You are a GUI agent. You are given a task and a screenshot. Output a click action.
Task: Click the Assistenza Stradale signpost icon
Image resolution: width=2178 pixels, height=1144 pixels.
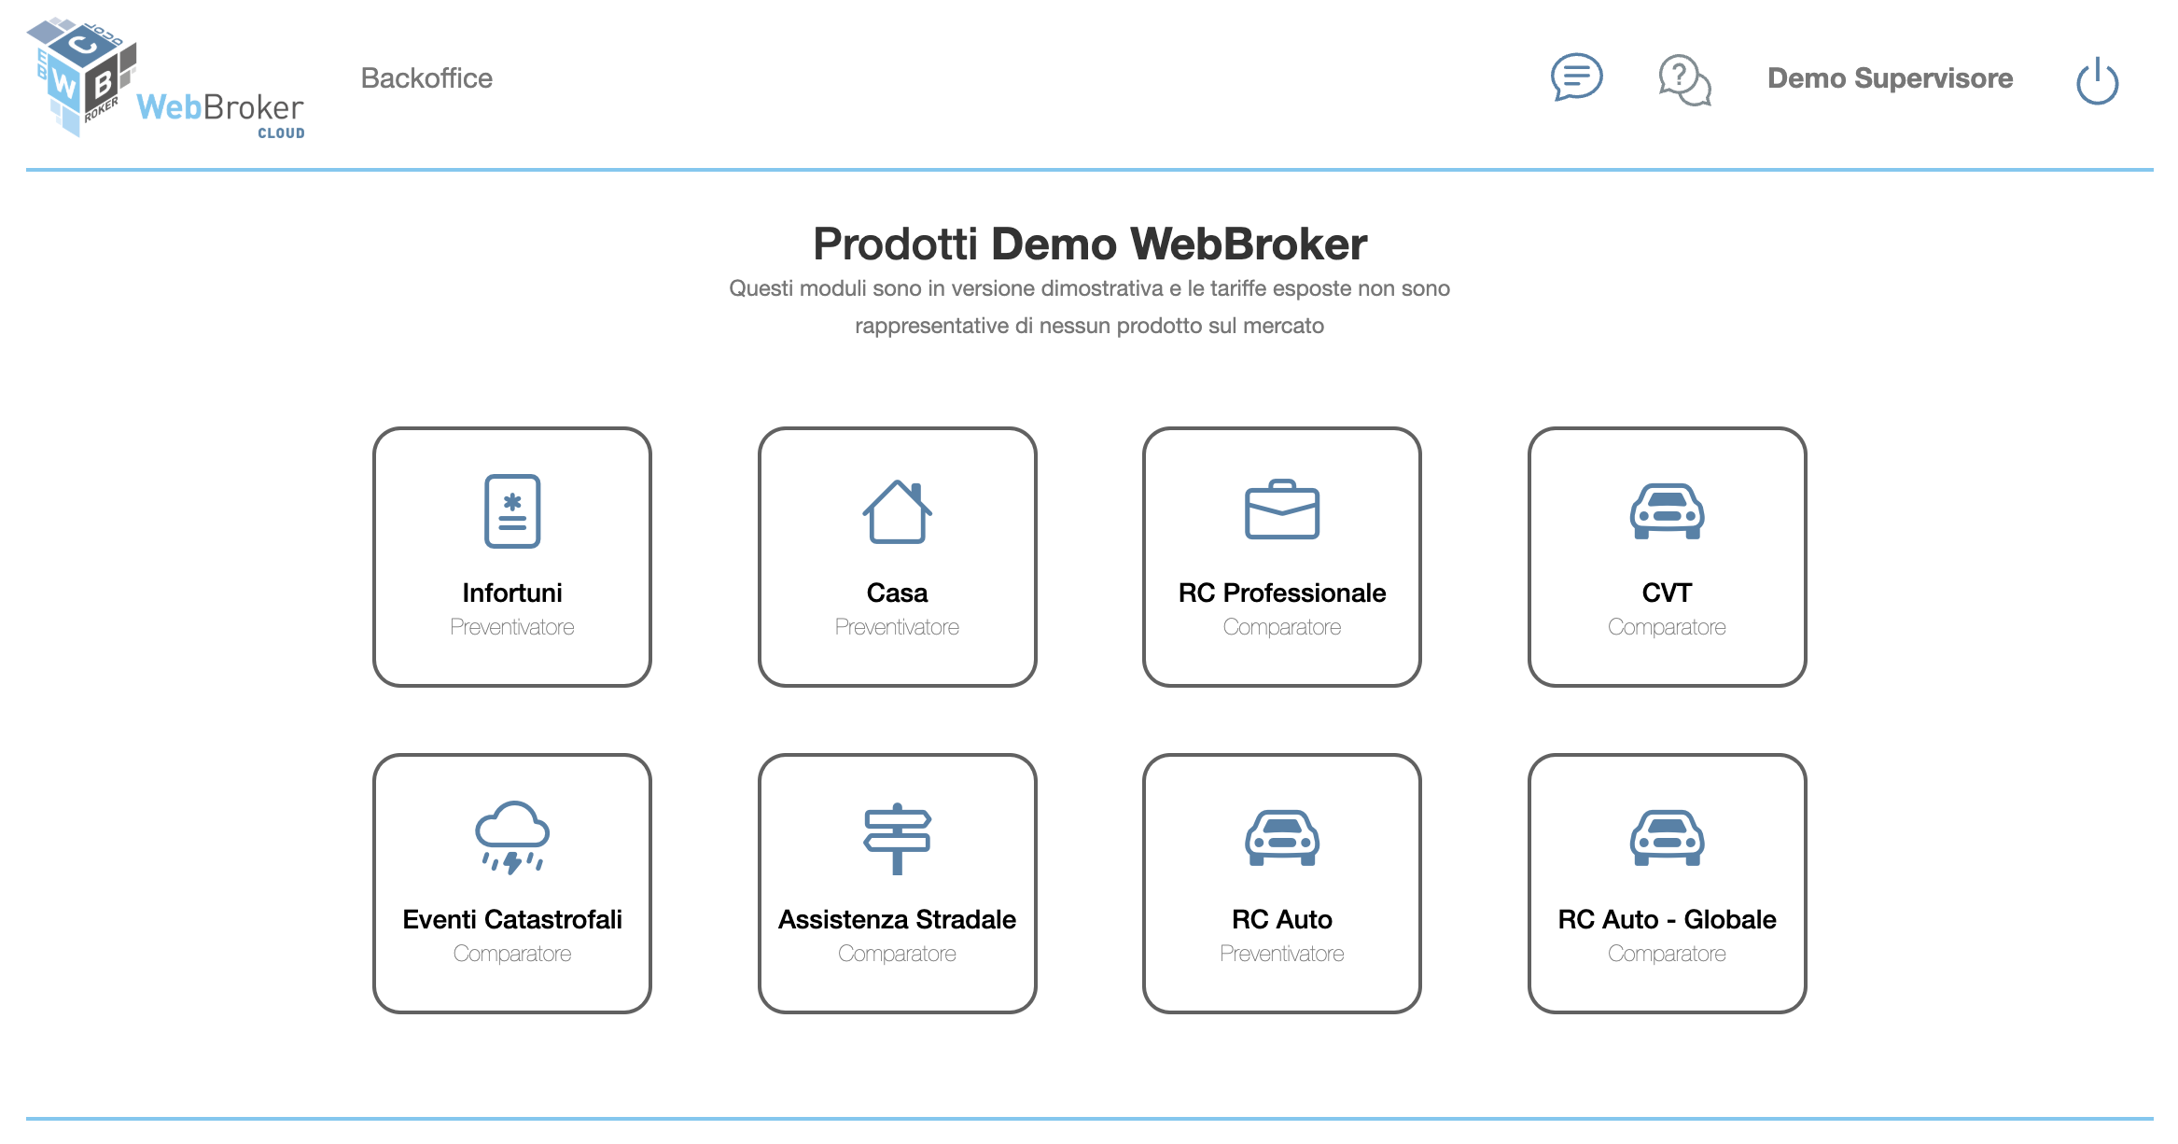click(897, 839)
